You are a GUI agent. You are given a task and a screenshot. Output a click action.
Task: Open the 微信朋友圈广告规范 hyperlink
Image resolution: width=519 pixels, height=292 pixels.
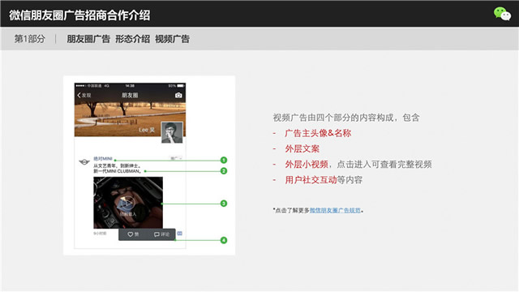tap(335, 210)
